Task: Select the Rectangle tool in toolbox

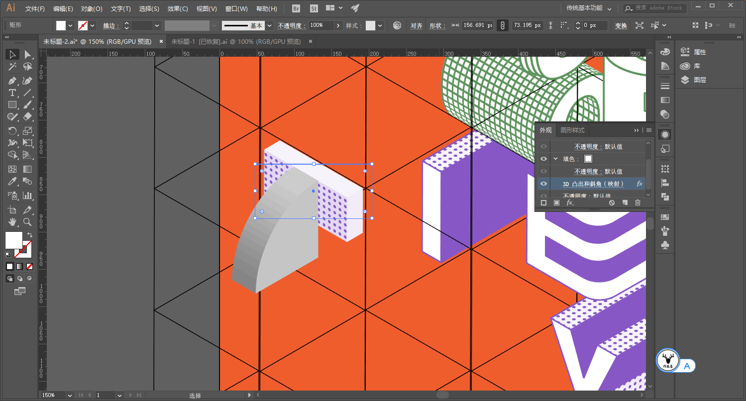Action: point(13,105)
